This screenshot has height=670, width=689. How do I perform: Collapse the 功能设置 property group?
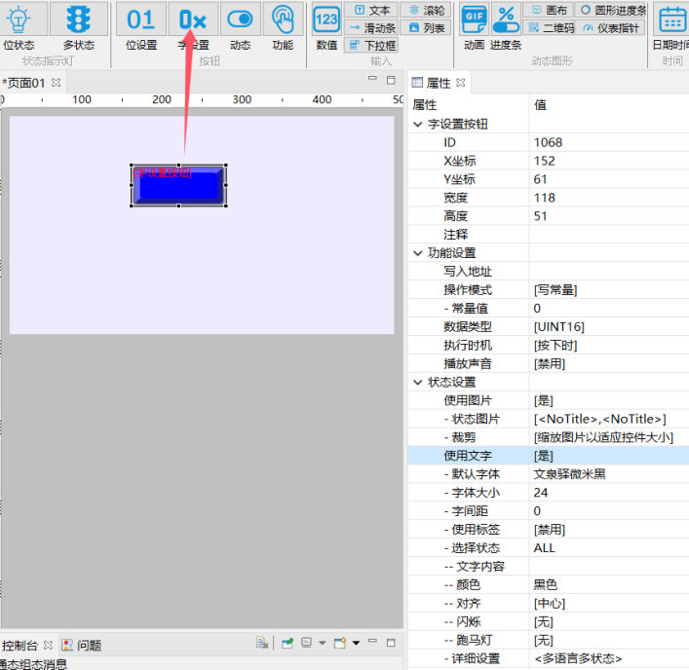click(418, 253)
